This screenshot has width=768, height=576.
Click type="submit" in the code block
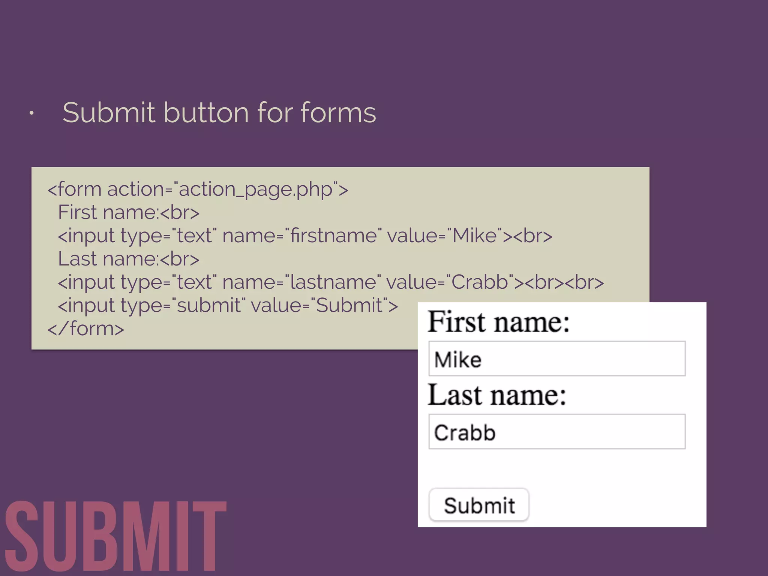coord(183,305)
